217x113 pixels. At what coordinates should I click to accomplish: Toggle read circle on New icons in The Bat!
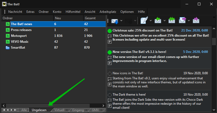(110, 73)
